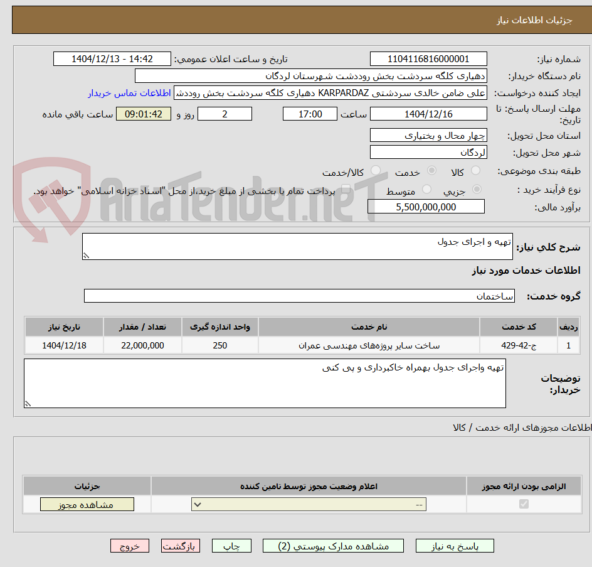Image resolution: width=592 pixels, height=567 pixels.
Task: Click the quantity cell 22,000,000
Action: click(143, 345)
